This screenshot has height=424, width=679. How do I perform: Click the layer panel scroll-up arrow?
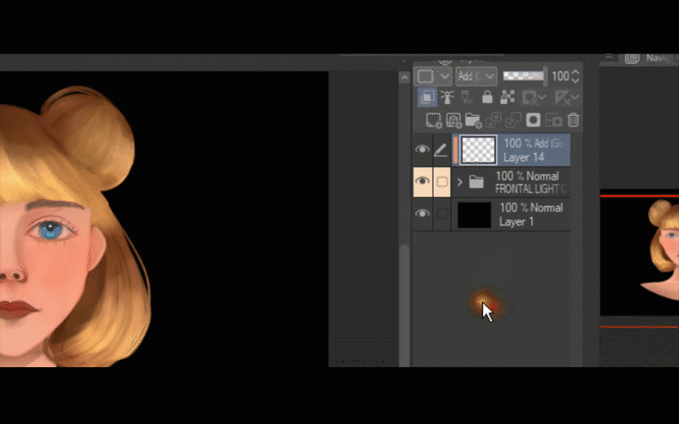click(x=404, y=78)
